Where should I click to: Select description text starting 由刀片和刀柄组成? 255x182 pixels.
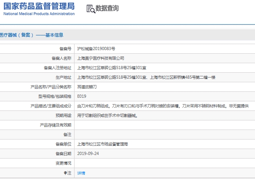(x=163, y=106)
